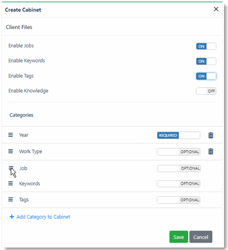Toggle the Enable Jobs switch

(x=206, y=46)
